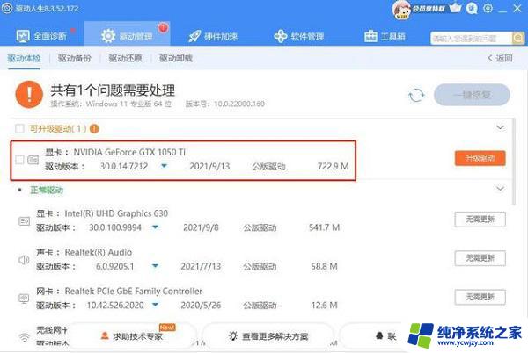Screen dimensions: 528x353
Task: Click the 58.8 M size value
Action: click(x=324, y=266)
